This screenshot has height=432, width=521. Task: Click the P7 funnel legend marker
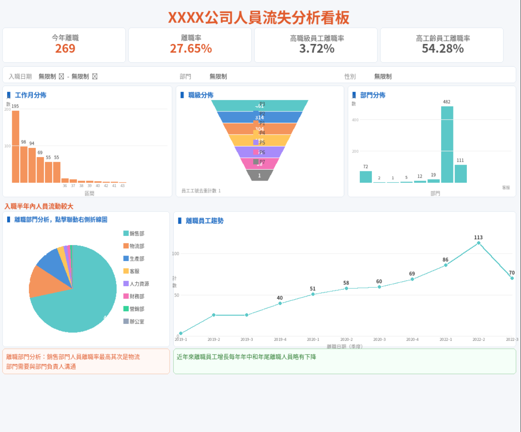pyautogui.click(x=256, y=162)
